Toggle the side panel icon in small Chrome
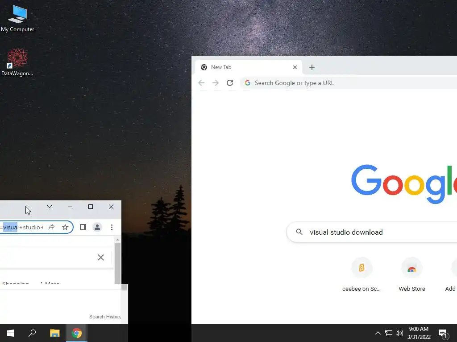This screenshot has height=342, width=457. click(83, 227)
